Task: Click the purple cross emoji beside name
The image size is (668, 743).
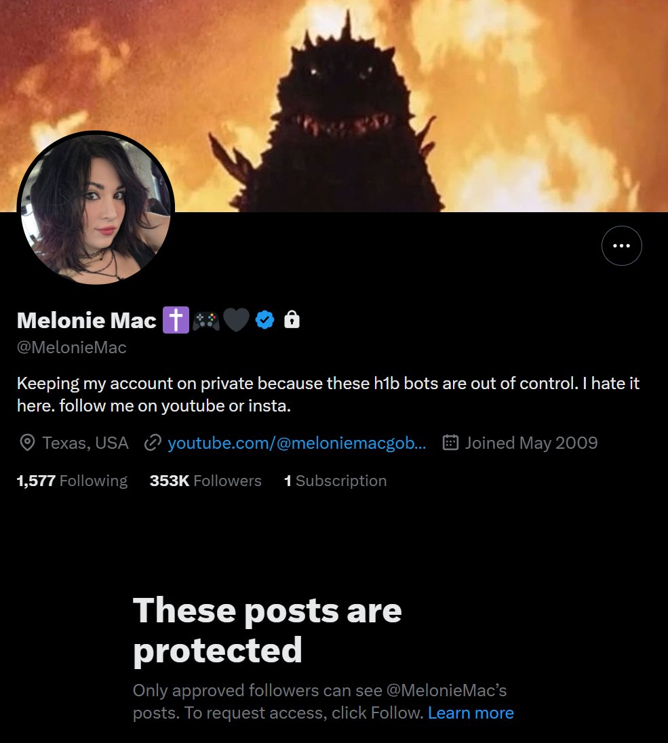Action: coord(176,320)
